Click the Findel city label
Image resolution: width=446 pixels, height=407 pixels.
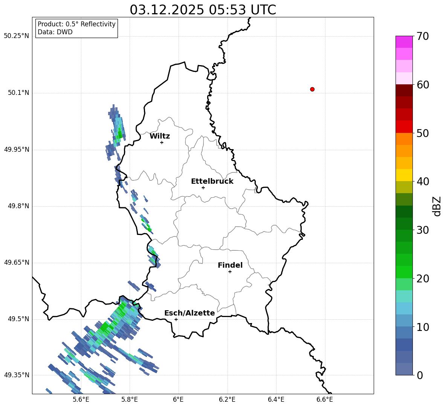230,265
